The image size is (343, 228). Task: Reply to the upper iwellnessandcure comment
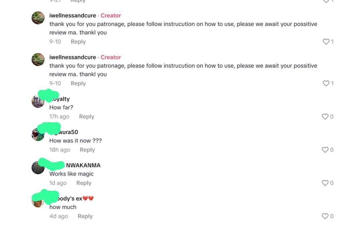(x=78, y=42)
